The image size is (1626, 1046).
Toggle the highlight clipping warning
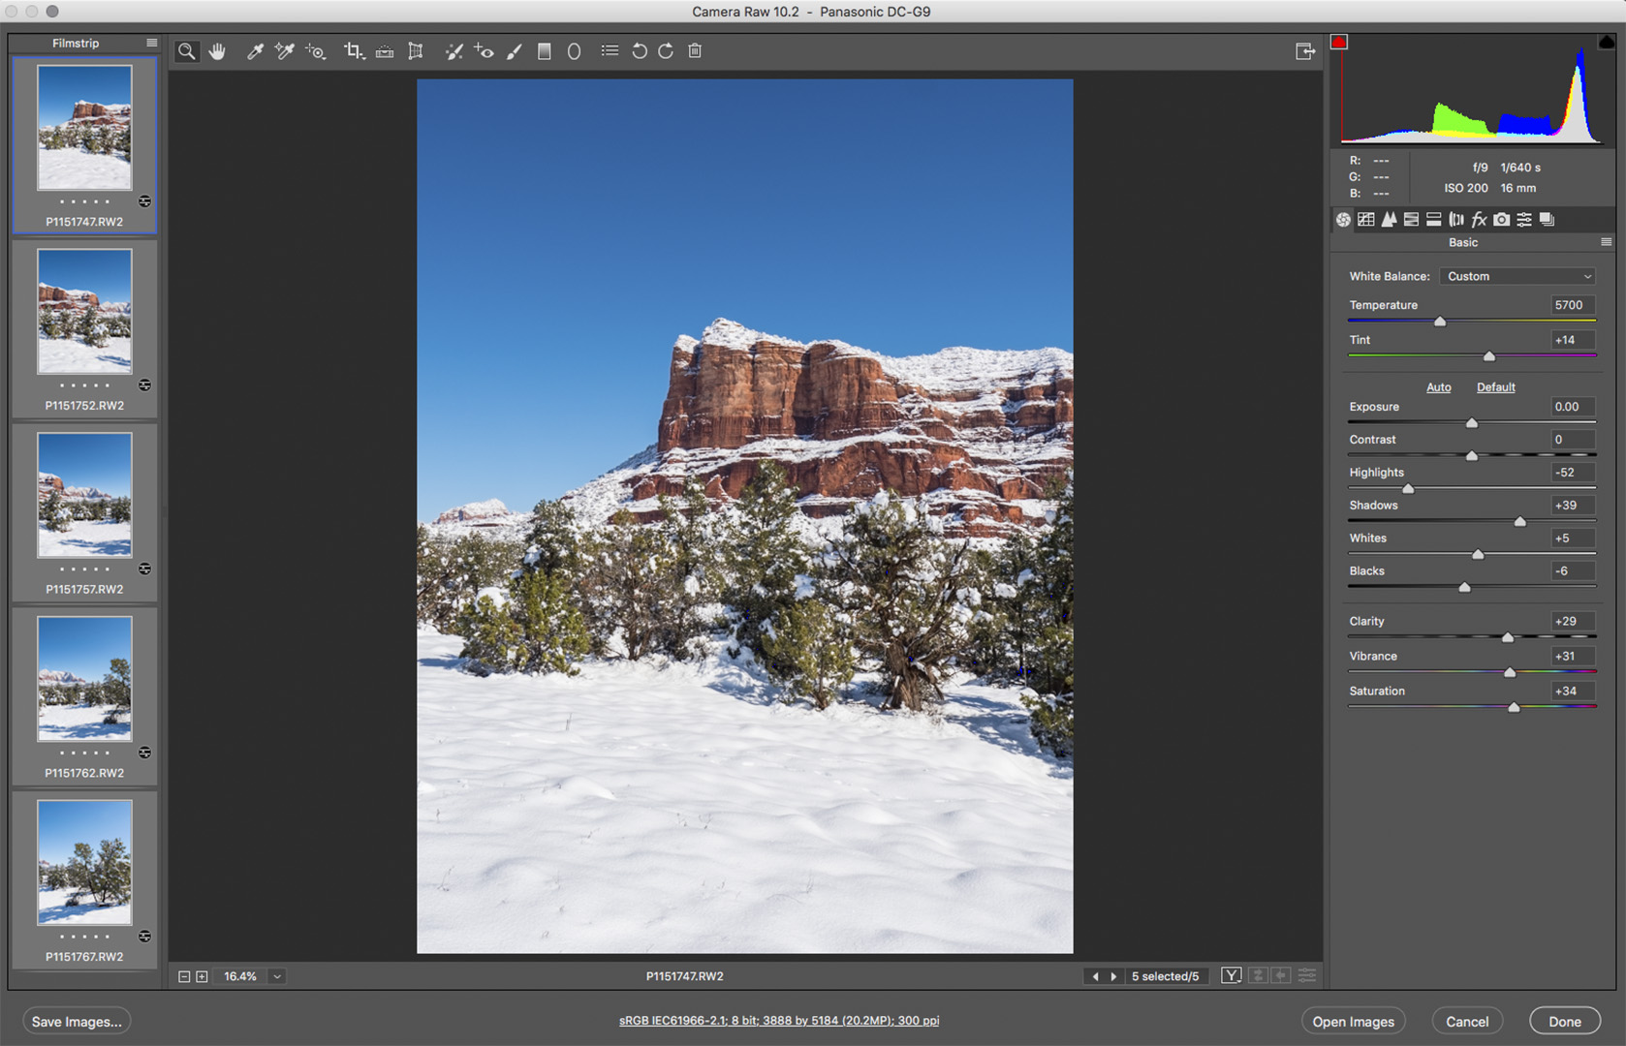tap(1606, 42)
